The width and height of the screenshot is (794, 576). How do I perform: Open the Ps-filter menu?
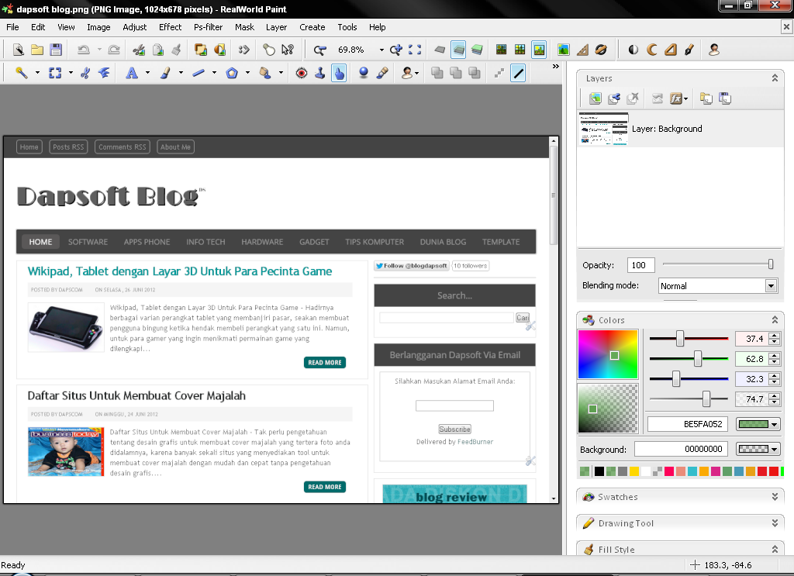208,27
